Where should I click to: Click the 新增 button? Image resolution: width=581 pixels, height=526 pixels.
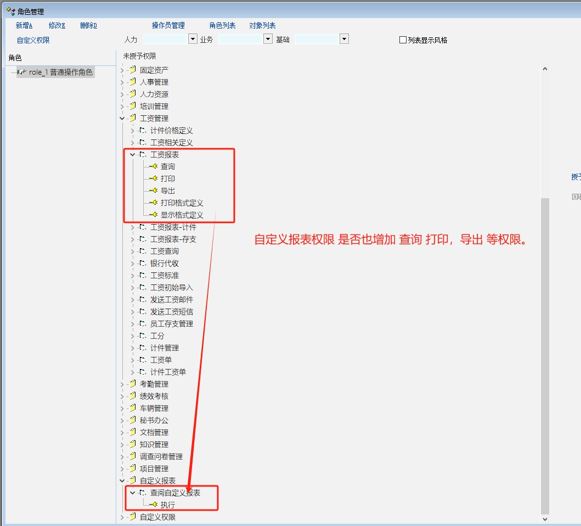click(24, 25)
